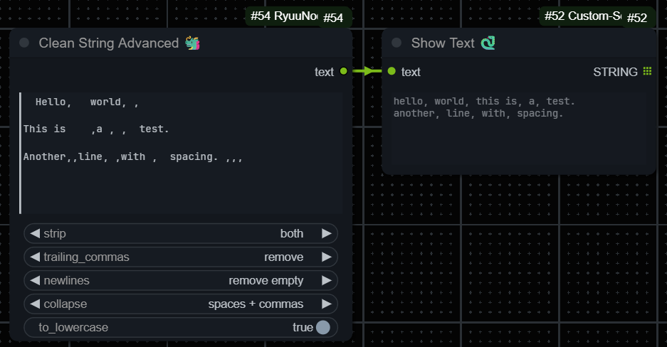Advance trailing_commas to next value
Screen dimensions: 667x347
[326, 257]
